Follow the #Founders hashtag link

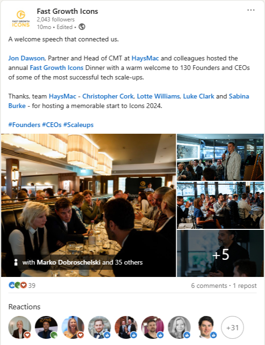click(24, 125)
